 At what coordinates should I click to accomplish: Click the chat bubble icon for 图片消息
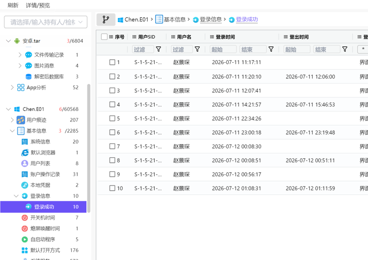(28, 66)
